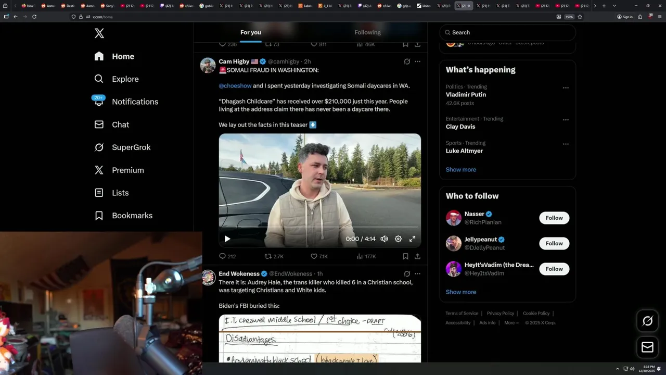The image size is (666, 375).
Task: Click Sign in on browser toolbar
Action: [625, 17]
